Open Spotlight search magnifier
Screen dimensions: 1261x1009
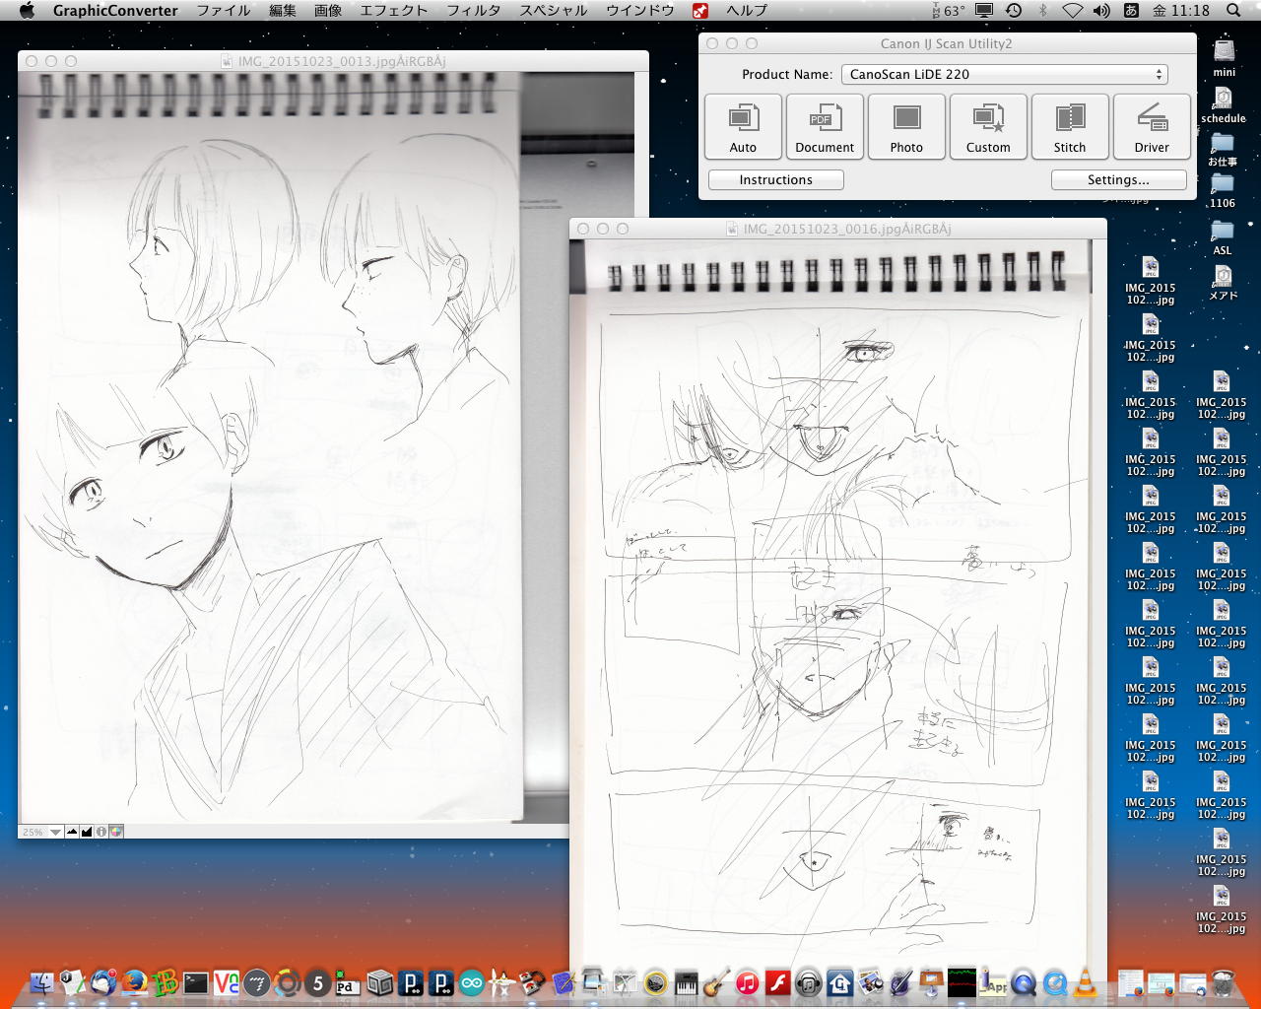click(1233, 11)
